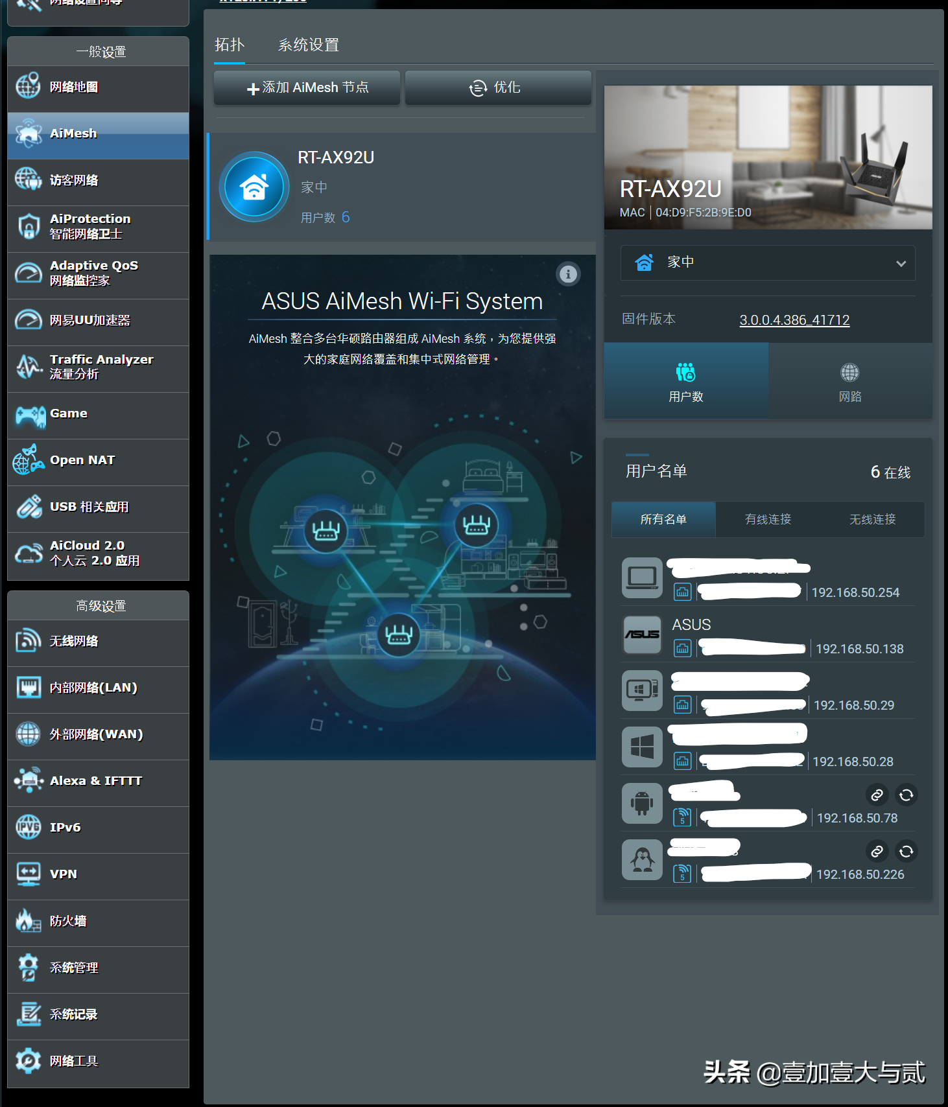Click the info icon on AiMesh banner
This screenshot has height=1107, width=948.
click(x=568, y=274)
